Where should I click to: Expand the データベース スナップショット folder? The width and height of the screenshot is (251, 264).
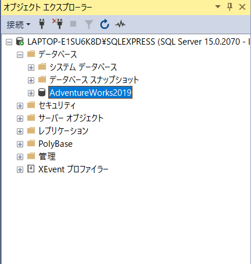(31, 80)
